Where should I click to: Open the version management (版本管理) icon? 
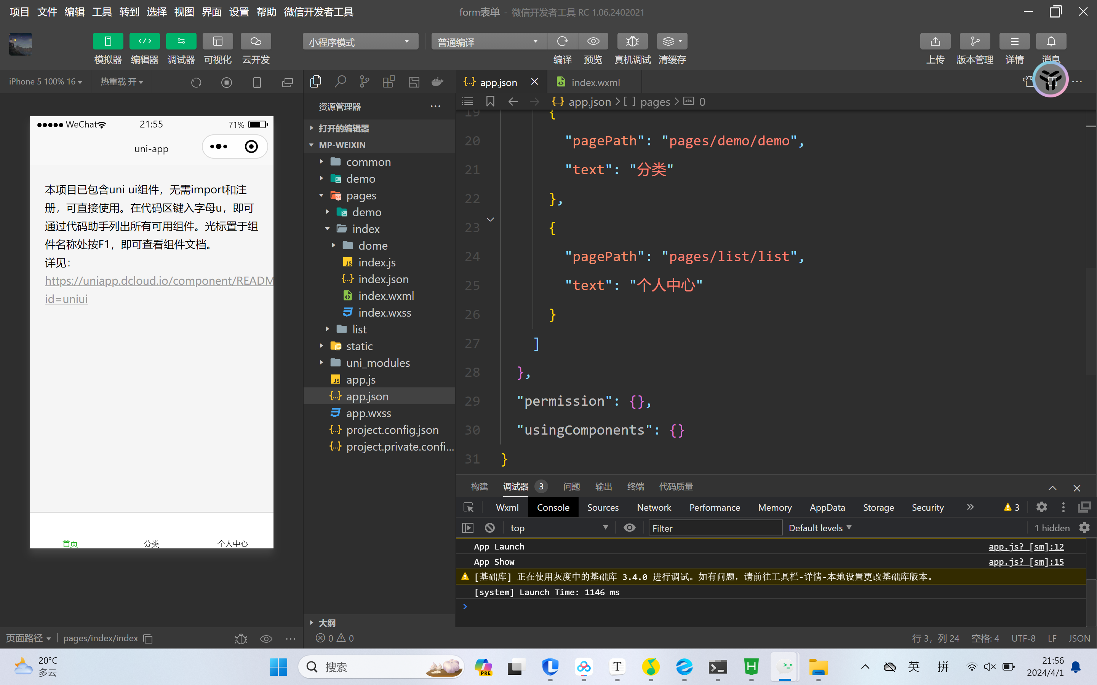pos(975,41)
